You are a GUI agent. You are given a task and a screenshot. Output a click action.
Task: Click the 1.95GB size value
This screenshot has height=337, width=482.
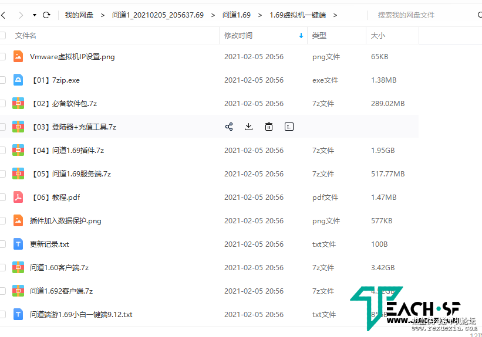coord(383,151)
